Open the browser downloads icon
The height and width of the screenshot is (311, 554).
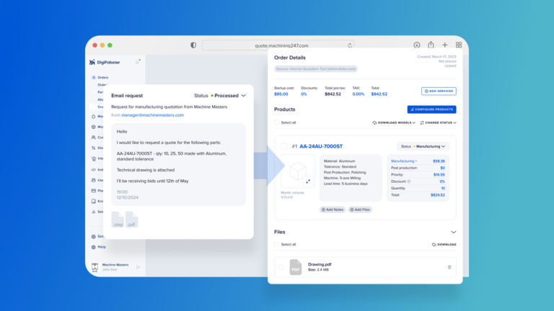(417, 45)
